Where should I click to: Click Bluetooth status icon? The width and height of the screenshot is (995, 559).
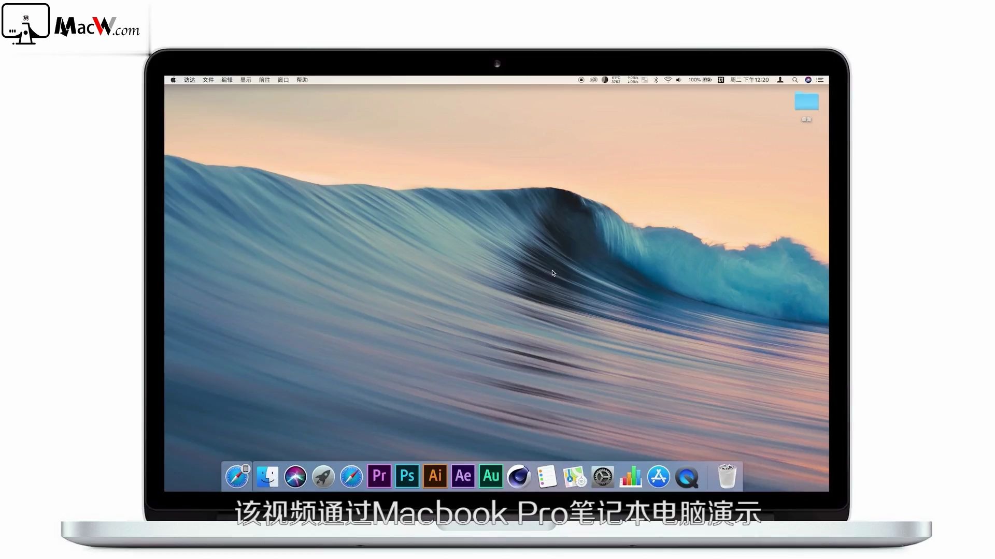pyautogui.click(x=654, y=80)
